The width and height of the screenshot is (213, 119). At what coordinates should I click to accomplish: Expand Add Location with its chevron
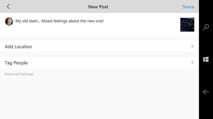click(192, 47)
